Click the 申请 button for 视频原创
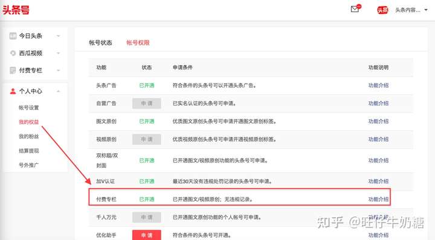The width and height of the screenshot is (435, 240). tap(146, 139)
